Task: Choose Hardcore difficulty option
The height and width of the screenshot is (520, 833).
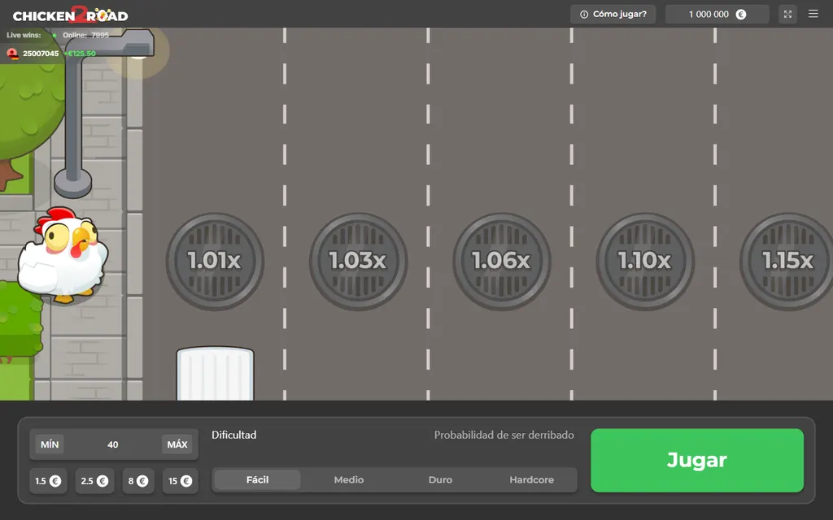Action: 531,479
